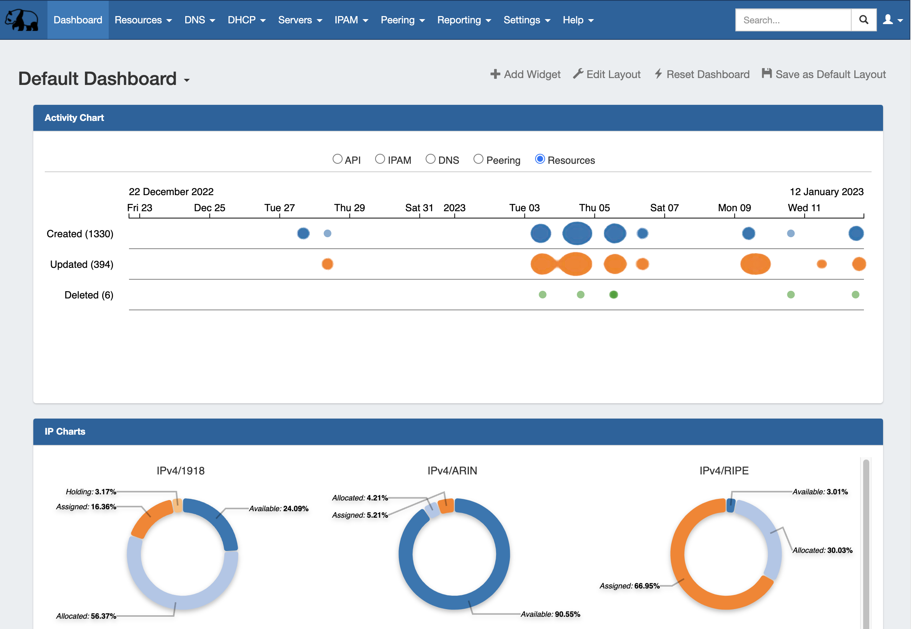Click the wrench icon for Edit Layout
The height and width of the screenshot is (629, 911).
pyautogui.click(x=578, y=74)
